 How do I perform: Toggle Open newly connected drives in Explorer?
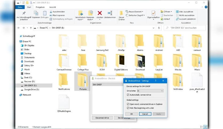(x=128, y=104)
